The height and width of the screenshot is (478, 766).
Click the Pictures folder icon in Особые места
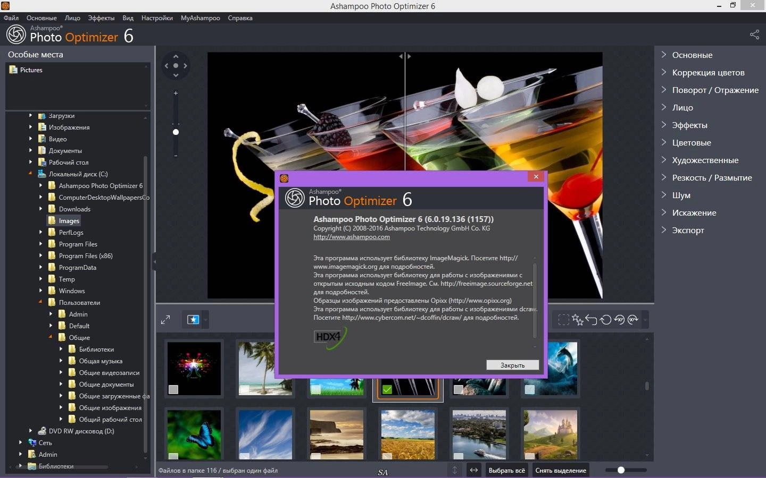click(13, 70)
